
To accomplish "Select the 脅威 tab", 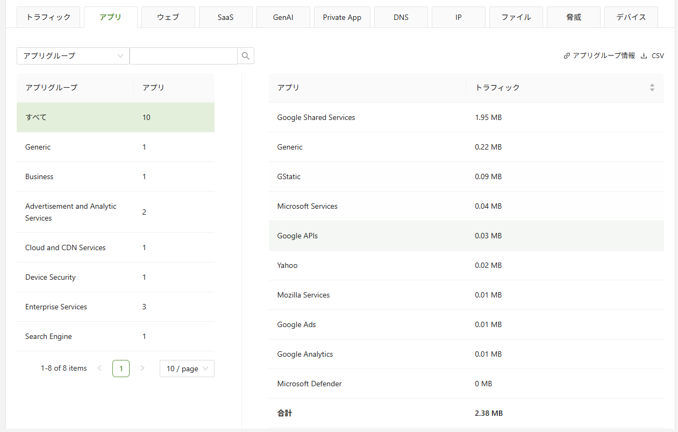I will click(574, 17).
